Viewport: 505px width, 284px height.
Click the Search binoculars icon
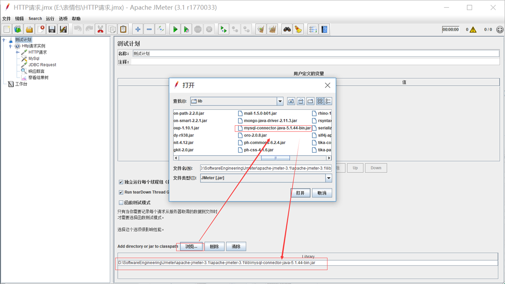[x=287, y=29]
